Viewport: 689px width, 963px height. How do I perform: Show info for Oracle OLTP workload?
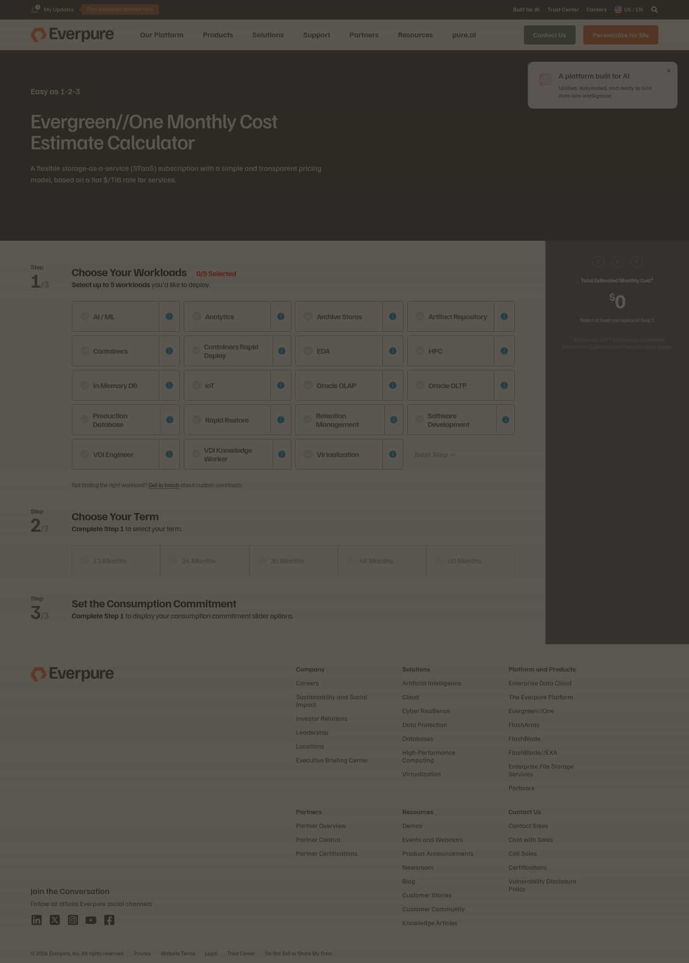pyautogui.click(x=504, y=385)
